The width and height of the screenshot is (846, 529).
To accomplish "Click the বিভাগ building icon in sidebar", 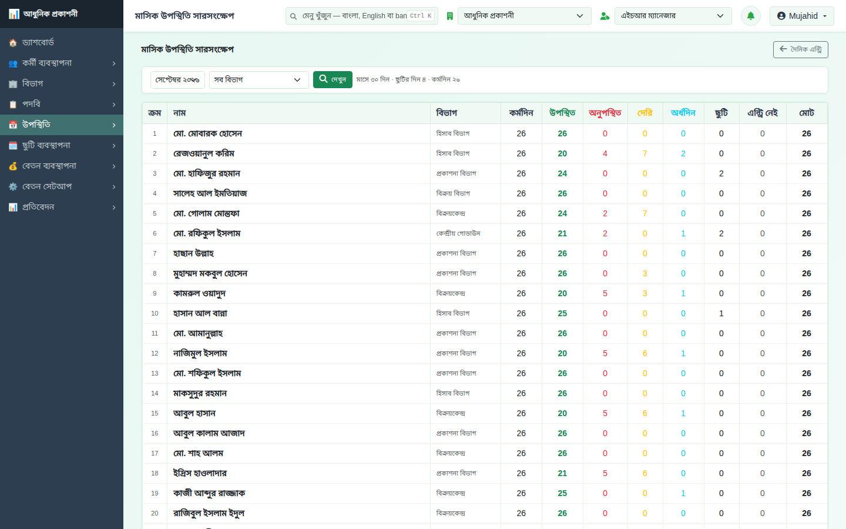I will (13, 84).
